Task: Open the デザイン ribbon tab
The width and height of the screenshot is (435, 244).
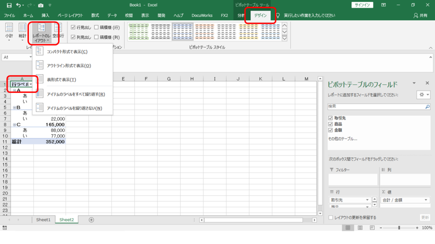Action: click(260, 16)
